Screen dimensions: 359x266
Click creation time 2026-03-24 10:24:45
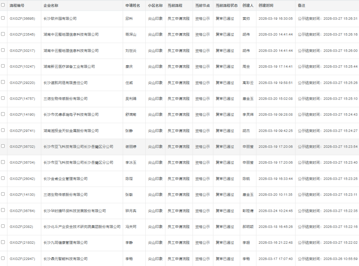click(276, 211)
